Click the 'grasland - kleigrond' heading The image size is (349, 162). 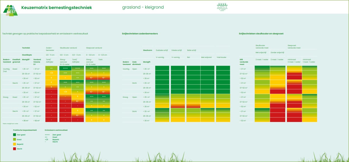(x=143, y=7)
